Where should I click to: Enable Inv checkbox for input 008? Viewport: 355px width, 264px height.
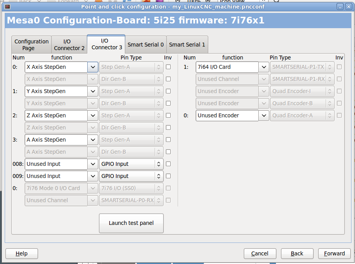168,164
